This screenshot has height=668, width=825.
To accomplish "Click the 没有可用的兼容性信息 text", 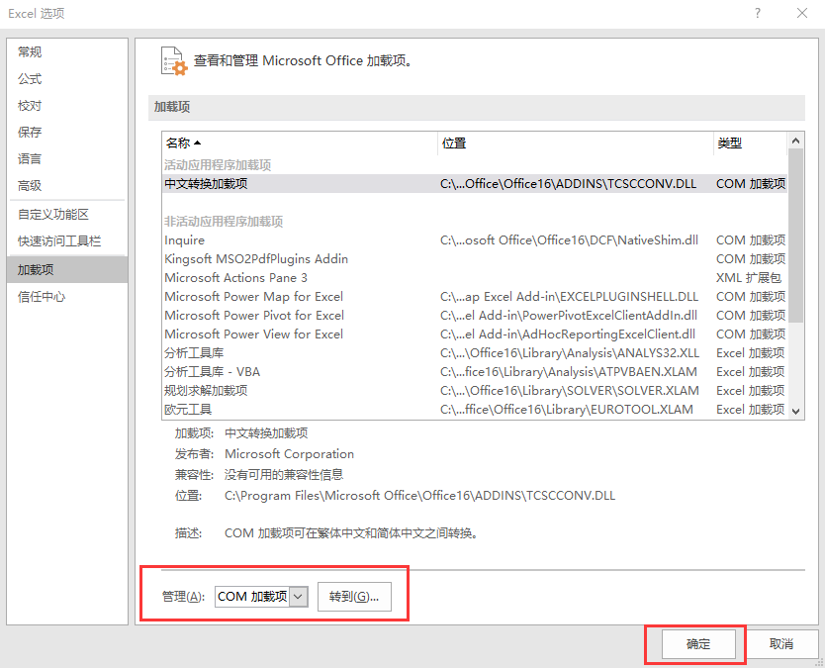I will click(x=284, y=475).
